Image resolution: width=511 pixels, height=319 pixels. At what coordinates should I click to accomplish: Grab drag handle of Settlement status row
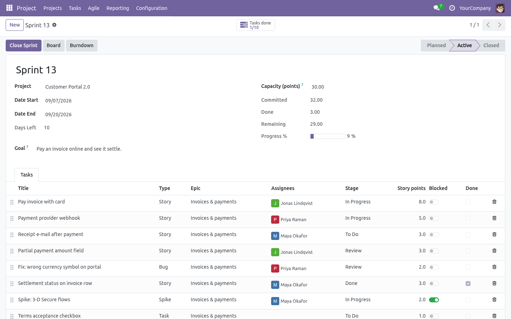(x=12, y=284)
